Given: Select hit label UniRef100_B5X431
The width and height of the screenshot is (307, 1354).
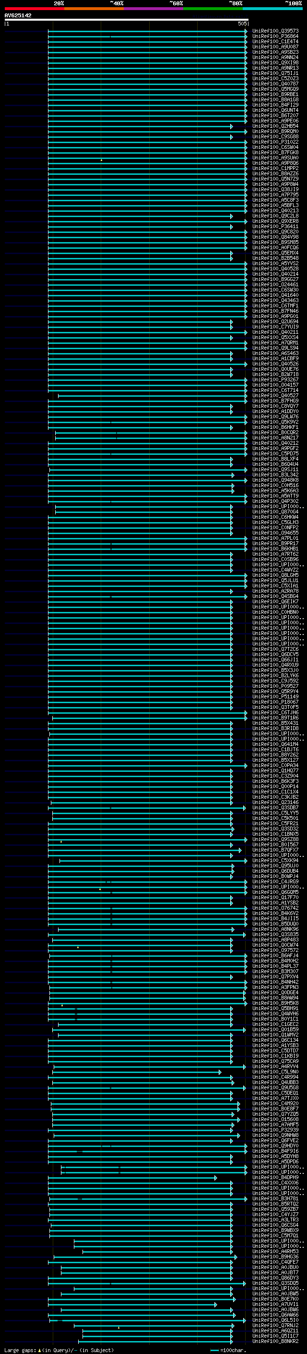Looking at the screenshot, I should click(275, 723).
